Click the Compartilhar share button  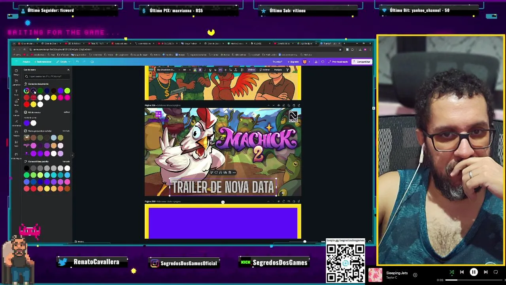362,62
